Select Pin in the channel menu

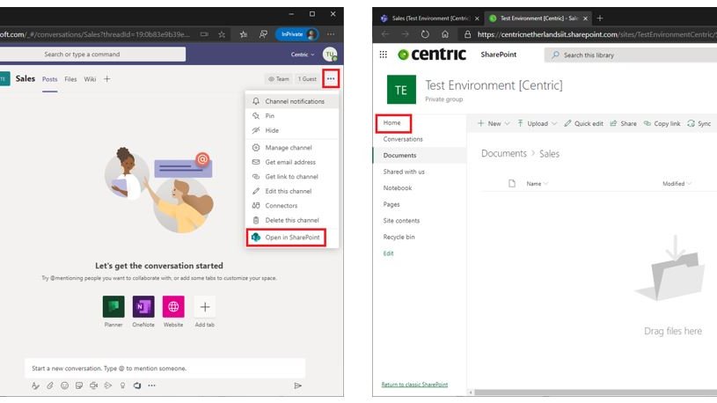pos(292,116)
